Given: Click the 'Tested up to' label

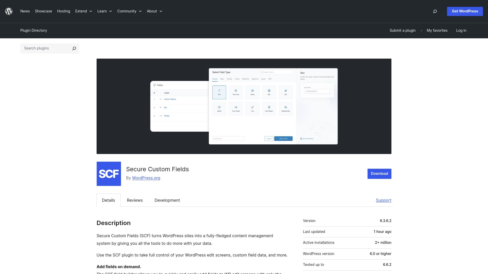Looking at the screenshot, I should (313, 265).
